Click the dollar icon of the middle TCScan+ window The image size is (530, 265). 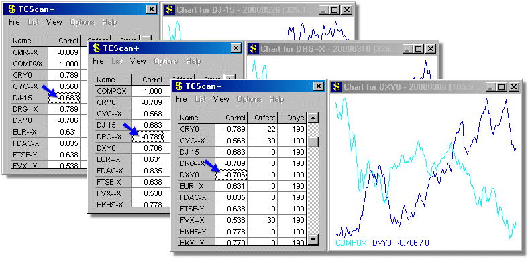coord(97,48)
